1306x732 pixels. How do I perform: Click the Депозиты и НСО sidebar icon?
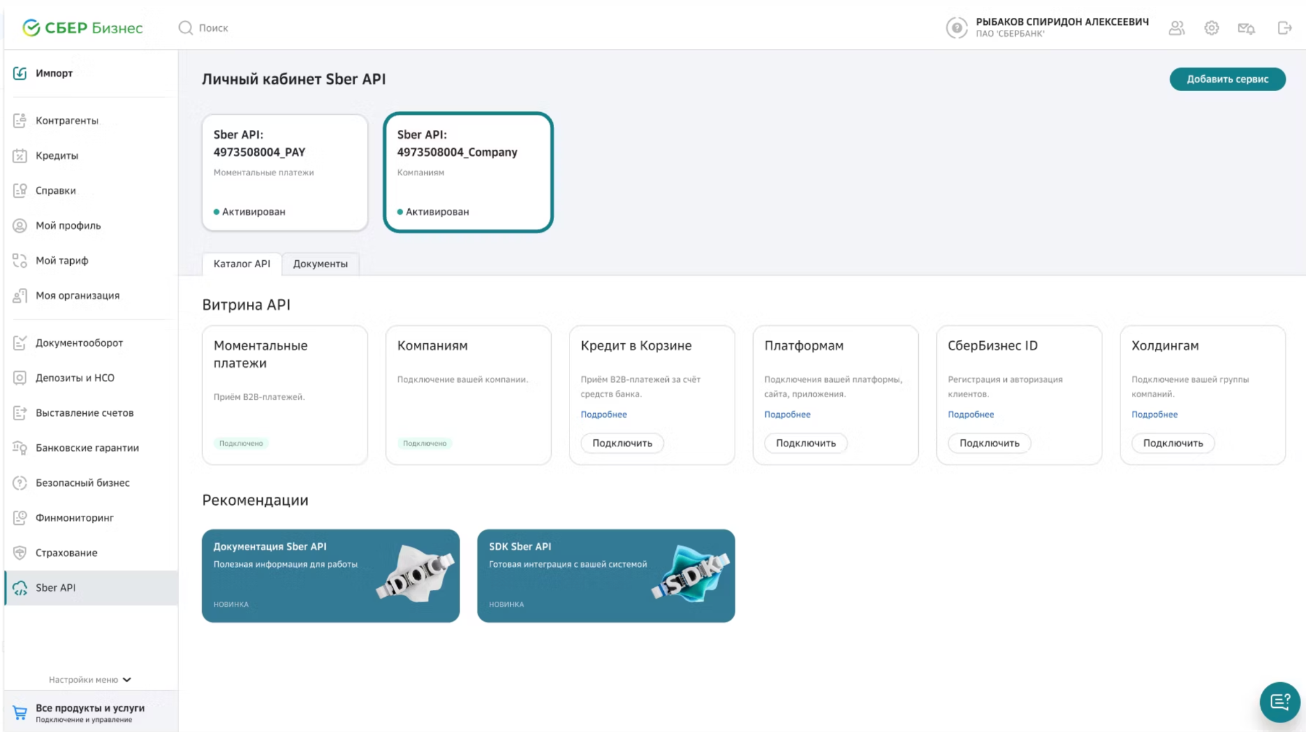click(20, 378)
